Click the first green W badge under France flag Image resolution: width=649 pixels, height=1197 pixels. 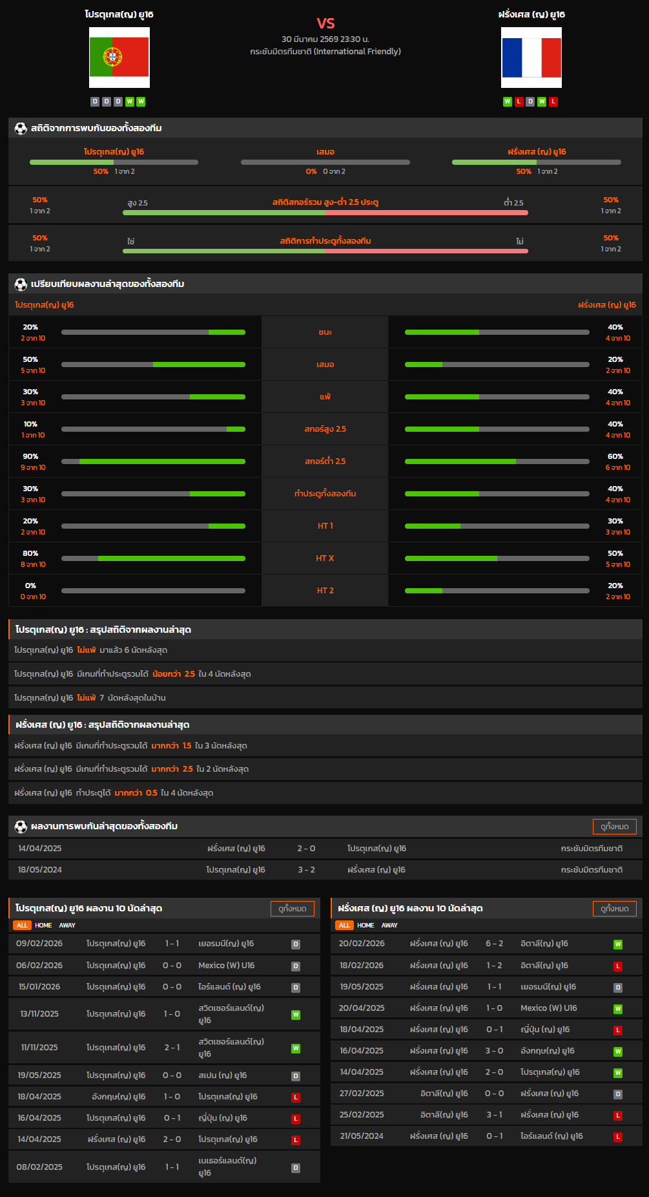[x=508, y=101]
